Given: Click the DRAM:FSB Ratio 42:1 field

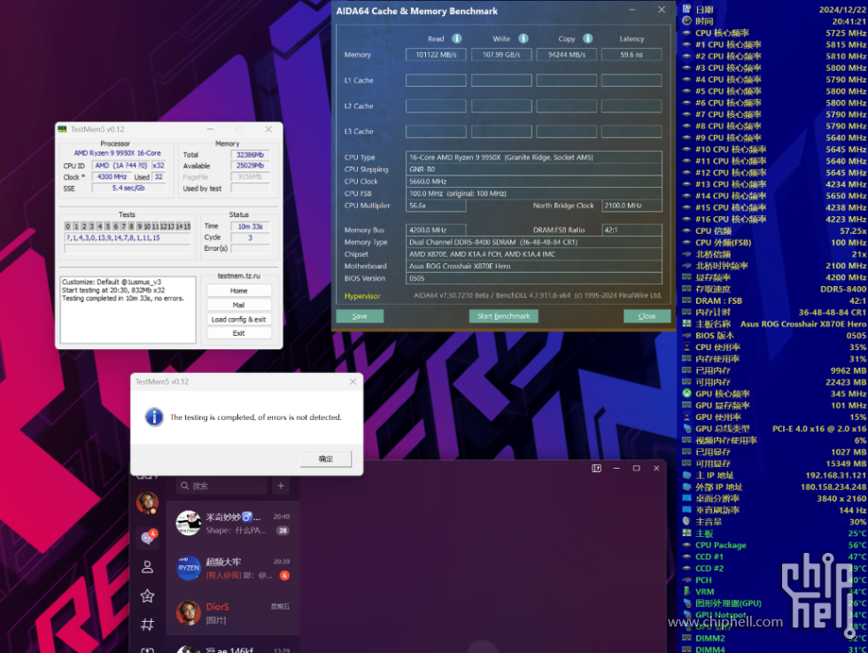Looking at the screenshot, I should click(632, 229).
